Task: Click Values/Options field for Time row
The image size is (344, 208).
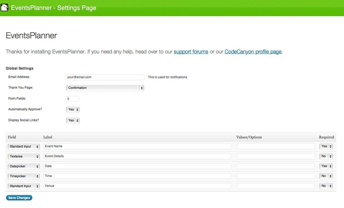Action: click(276, 176)
